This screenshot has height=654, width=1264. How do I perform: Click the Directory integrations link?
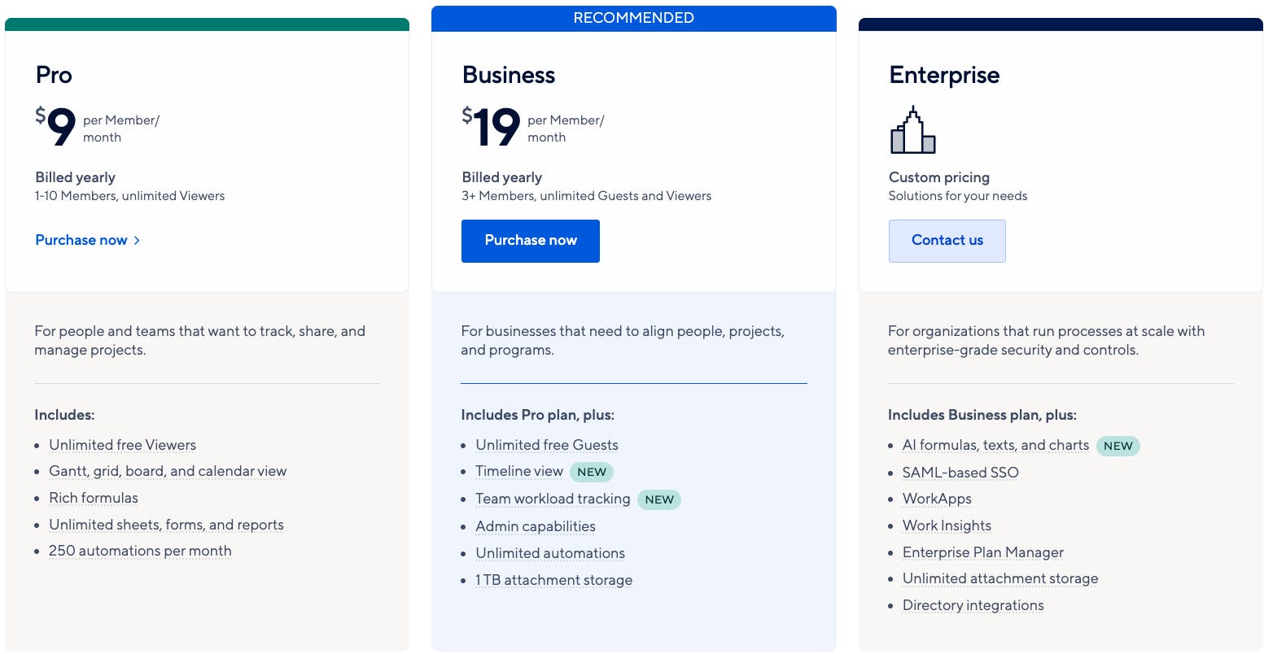pyautogui.click(x=973, y=605)
